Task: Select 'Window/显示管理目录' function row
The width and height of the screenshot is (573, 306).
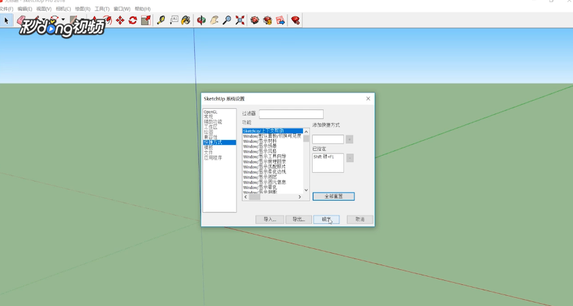Action: pos(273,161)
